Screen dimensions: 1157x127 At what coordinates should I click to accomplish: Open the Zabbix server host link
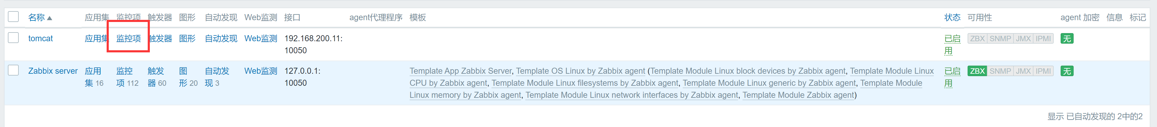[x=53, y=71]
